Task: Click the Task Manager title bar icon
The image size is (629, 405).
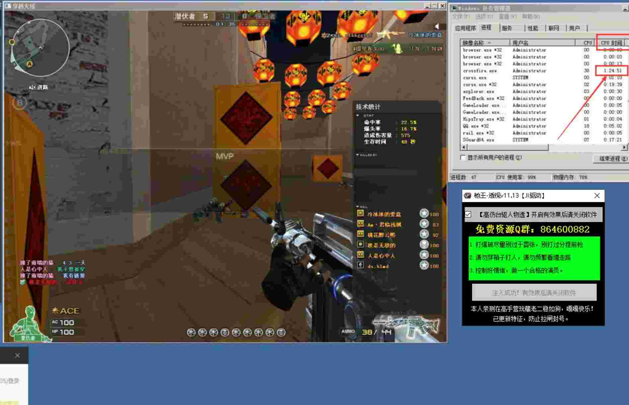Action: coord(454,8)
